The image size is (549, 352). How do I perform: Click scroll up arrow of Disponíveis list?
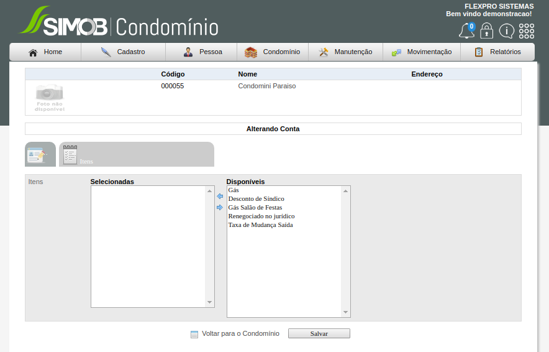tap(345, 191)
